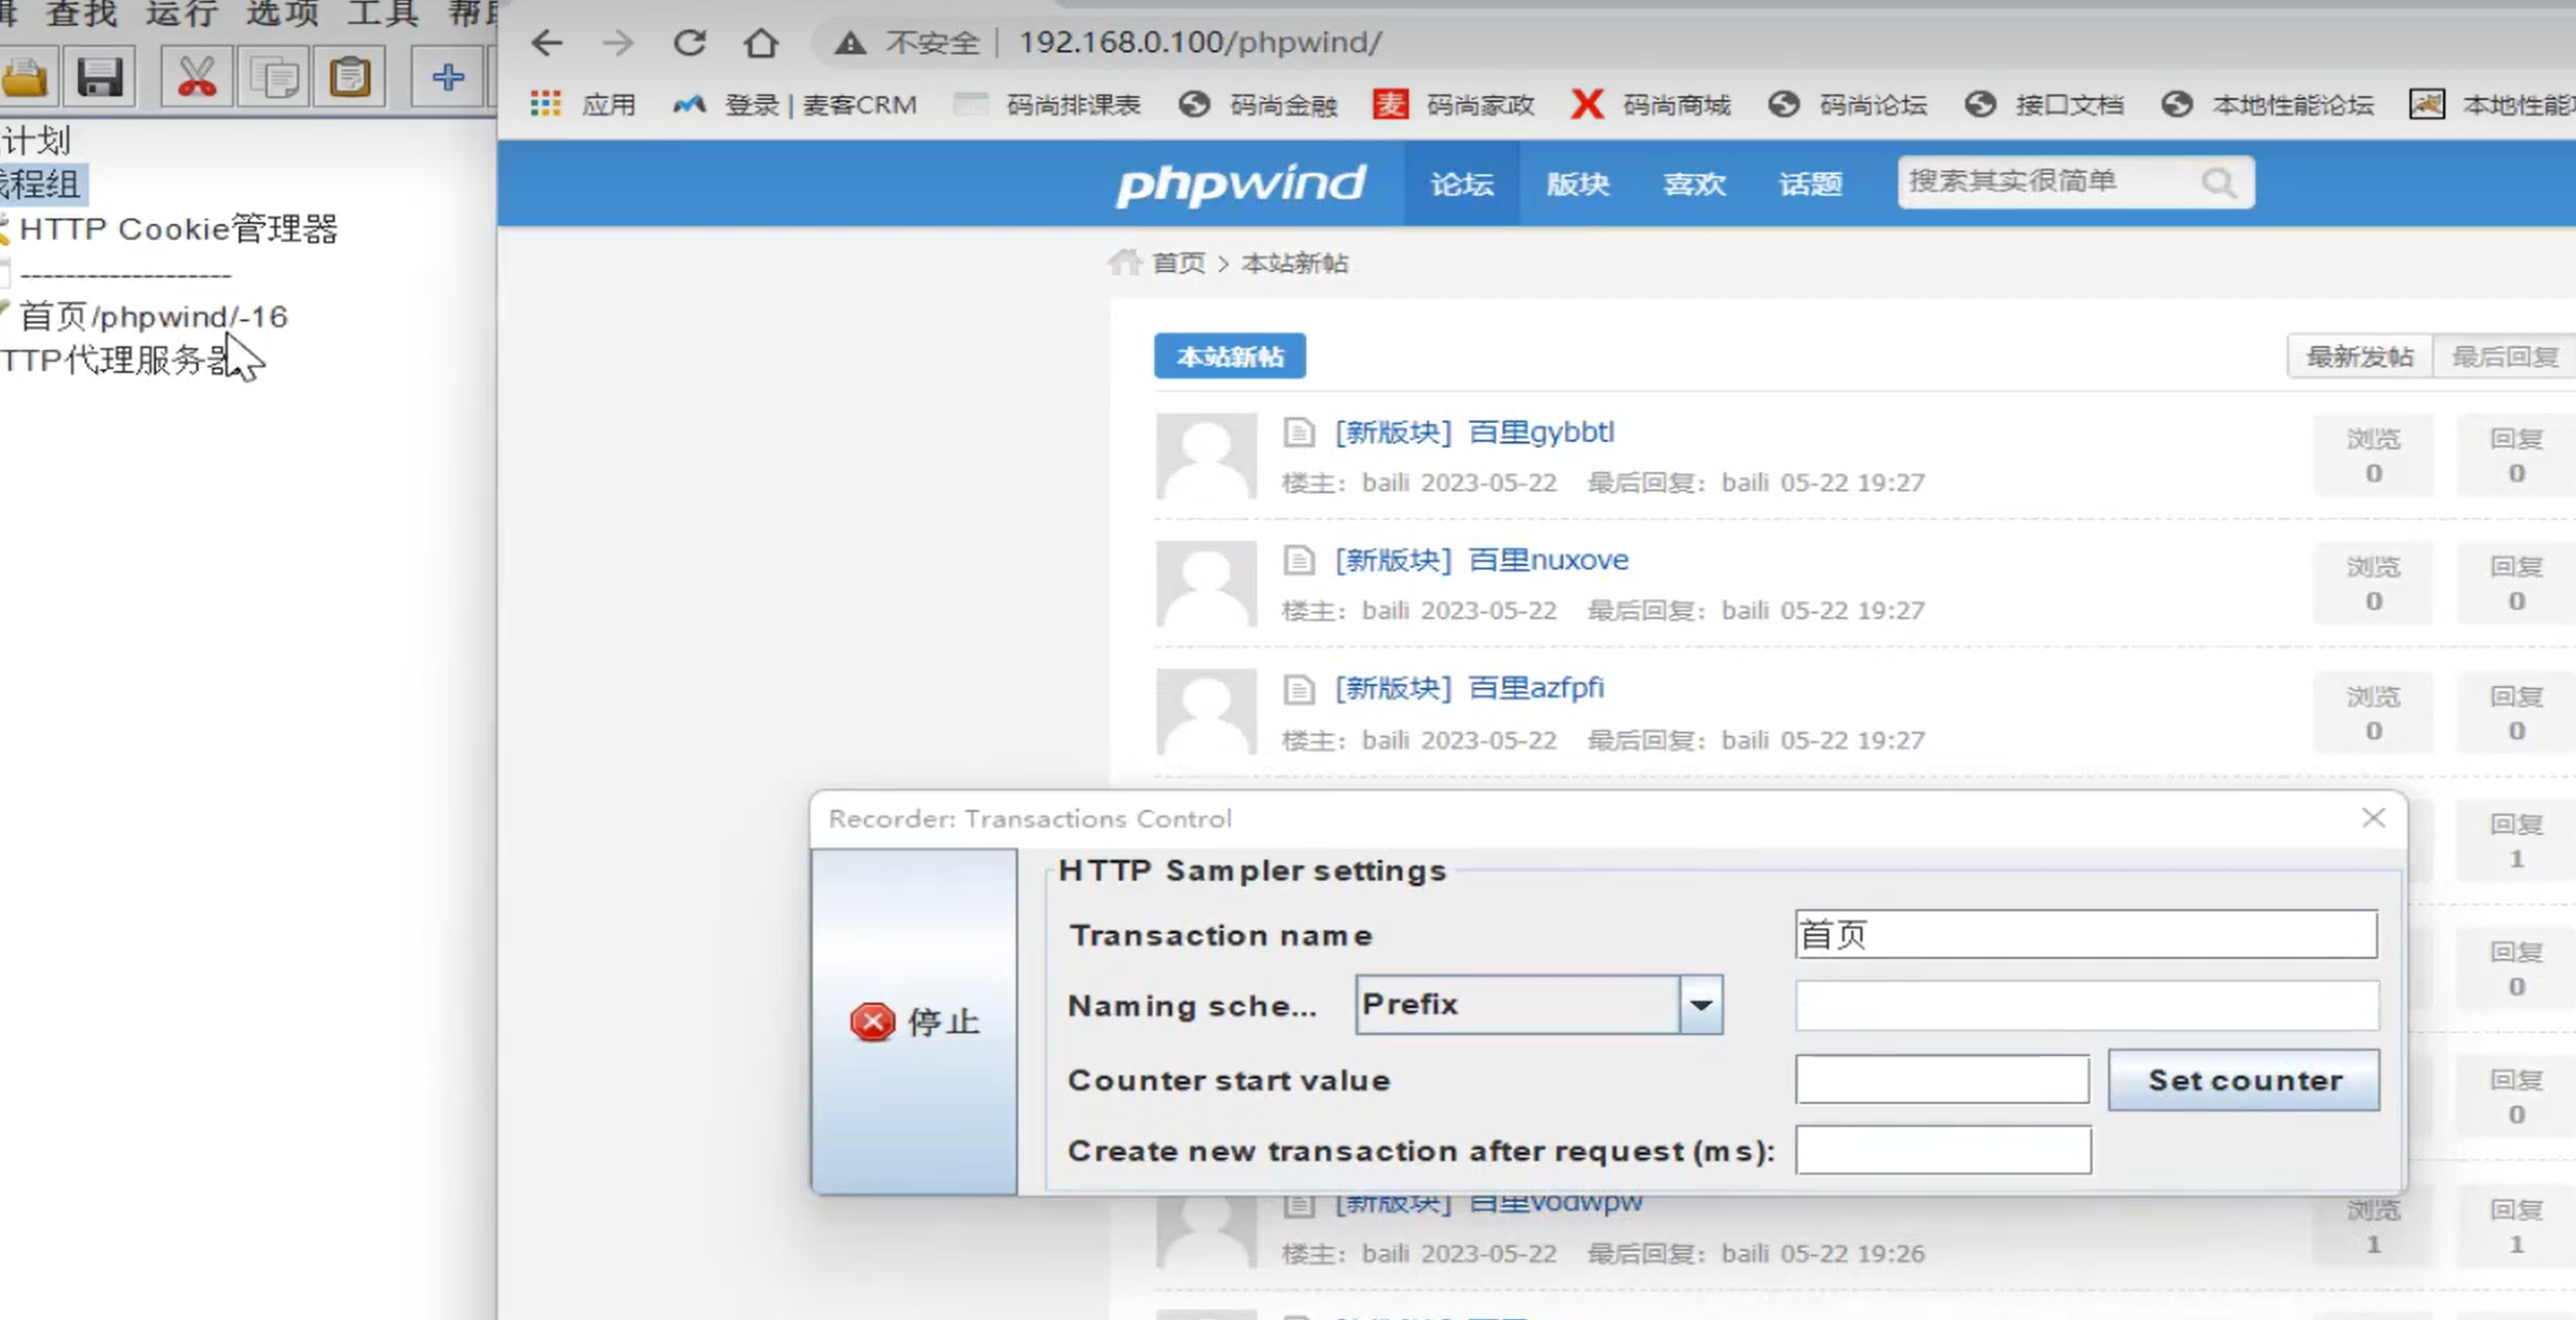2576x1320 pixels.
Task: Click the Set counter button
Action: (x=2244, y=1080)
